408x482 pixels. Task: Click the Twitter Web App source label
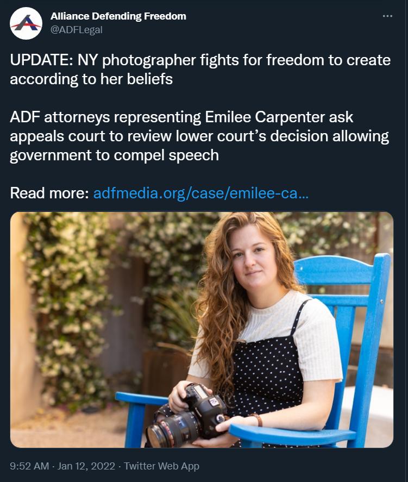[161, 466]
